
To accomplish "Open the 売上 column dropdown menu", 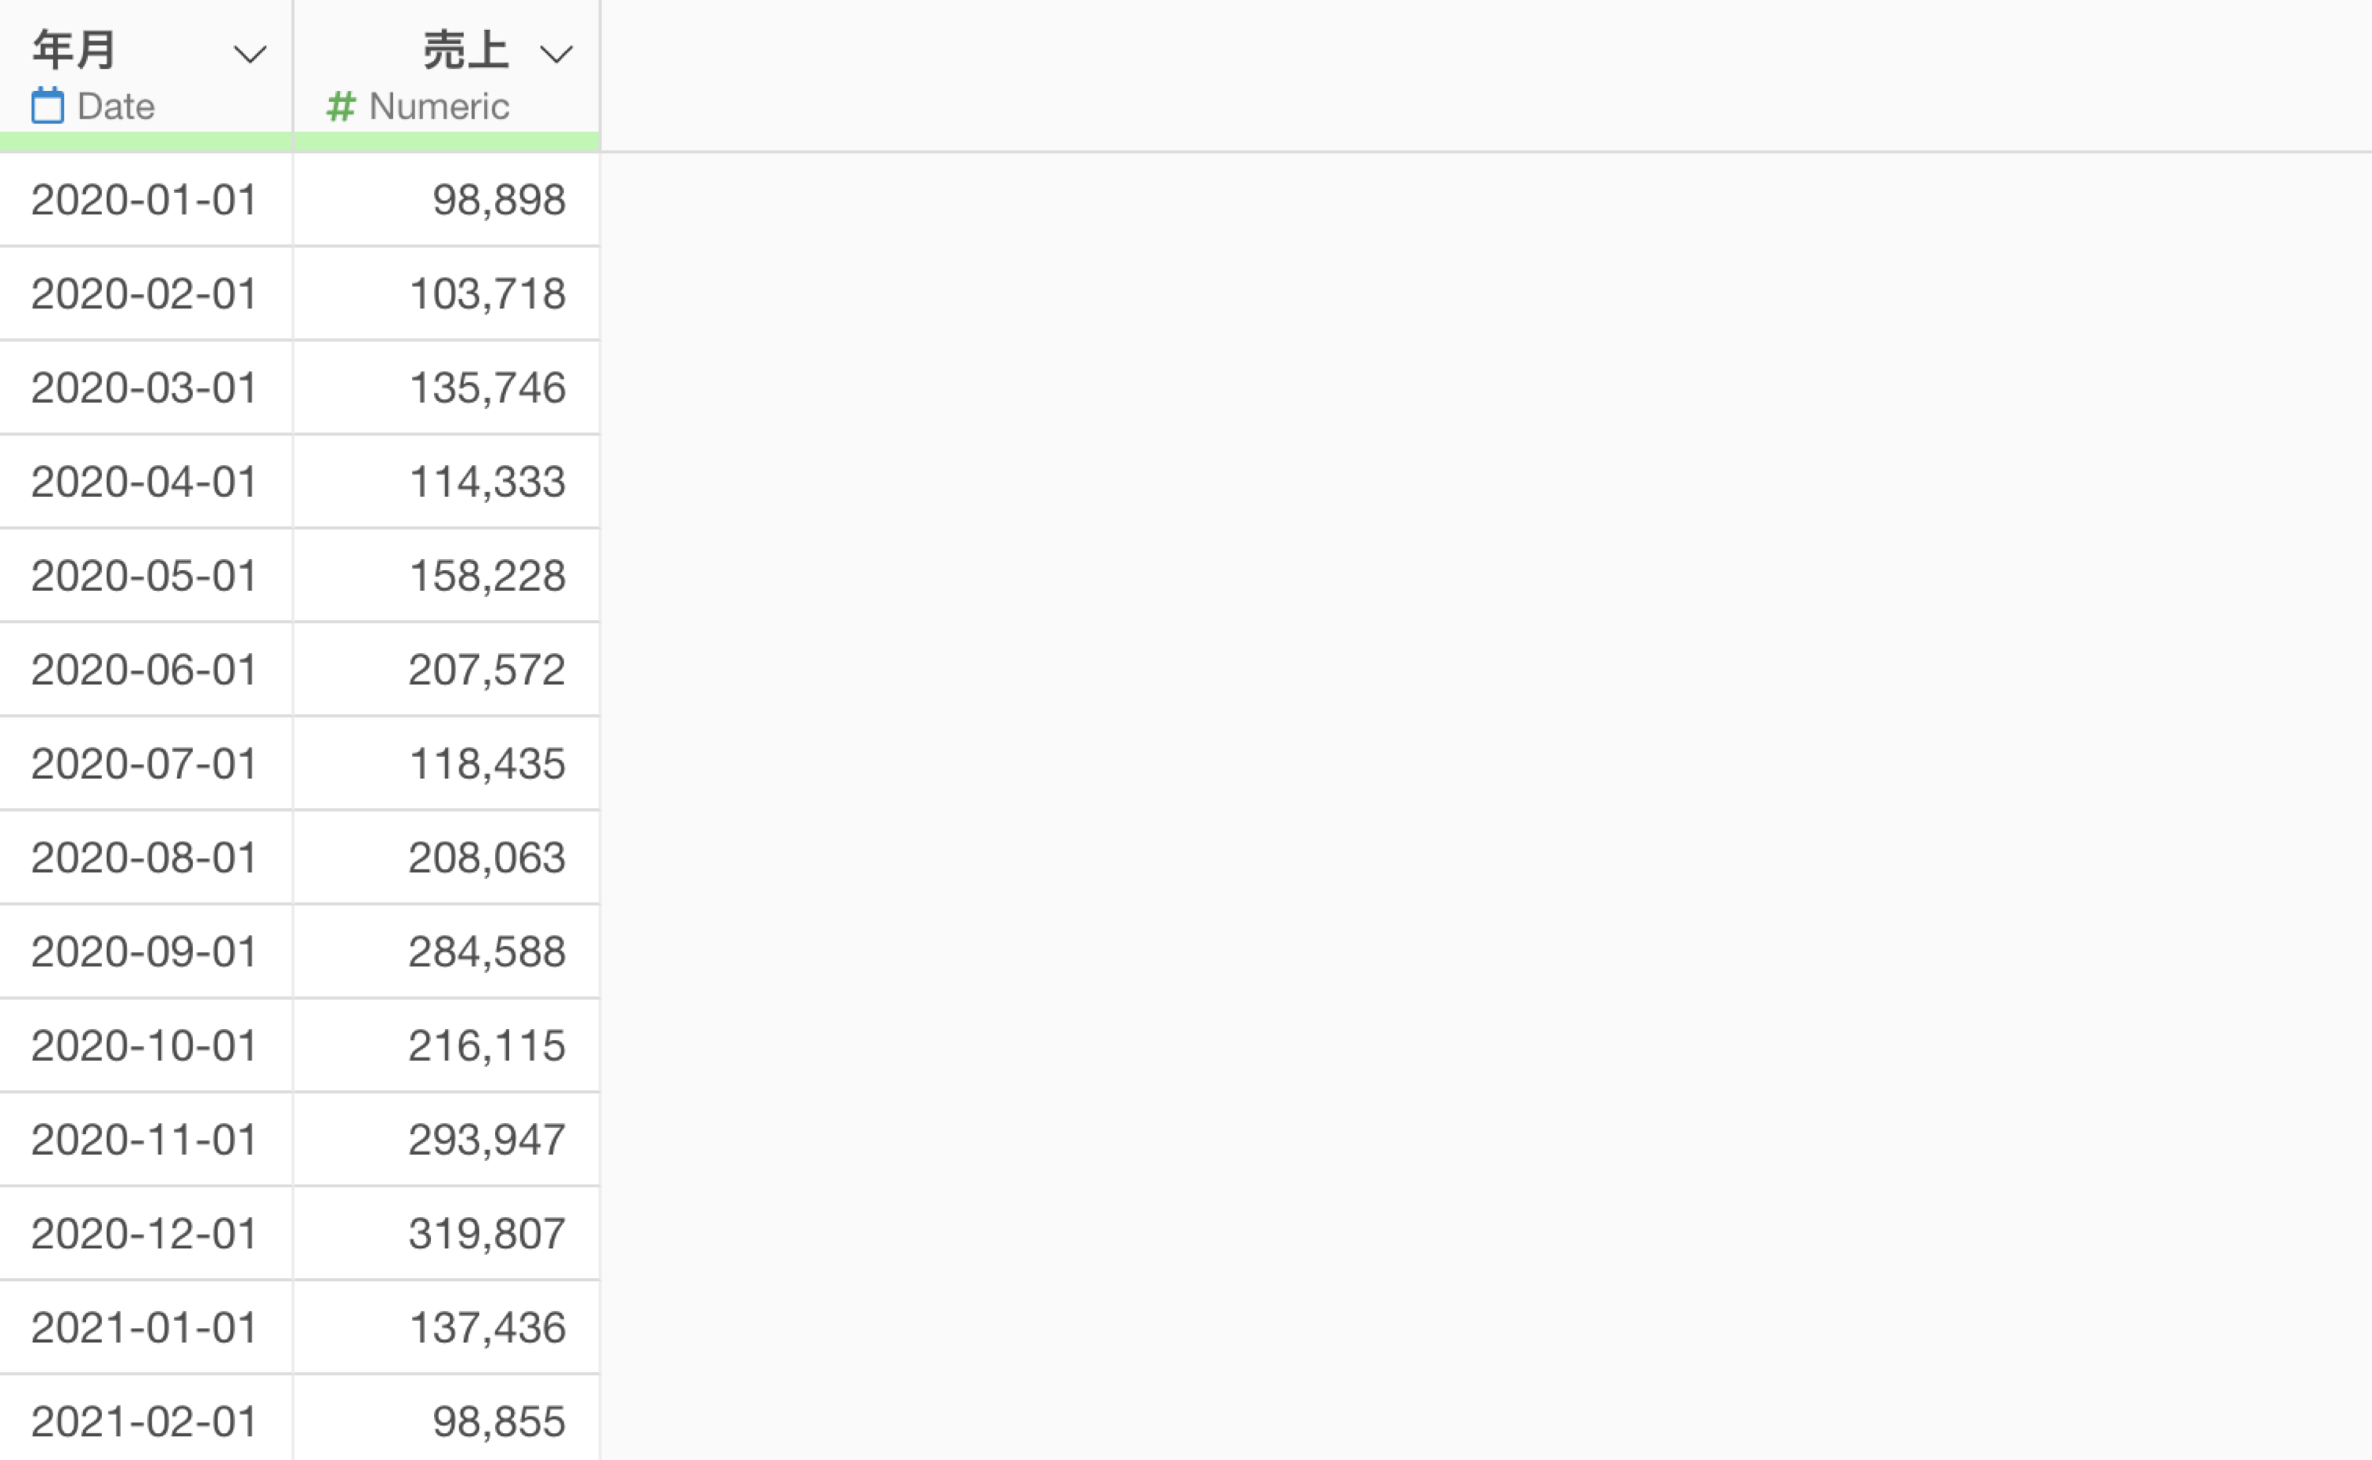I will point(556,54).
